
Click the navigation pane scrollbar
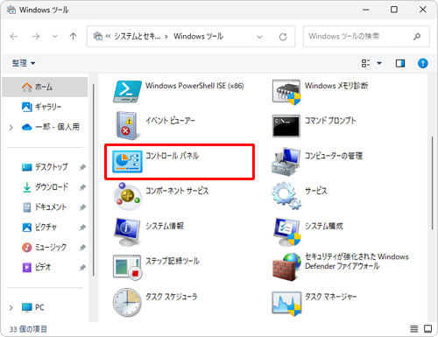click(x=94, y=180)
